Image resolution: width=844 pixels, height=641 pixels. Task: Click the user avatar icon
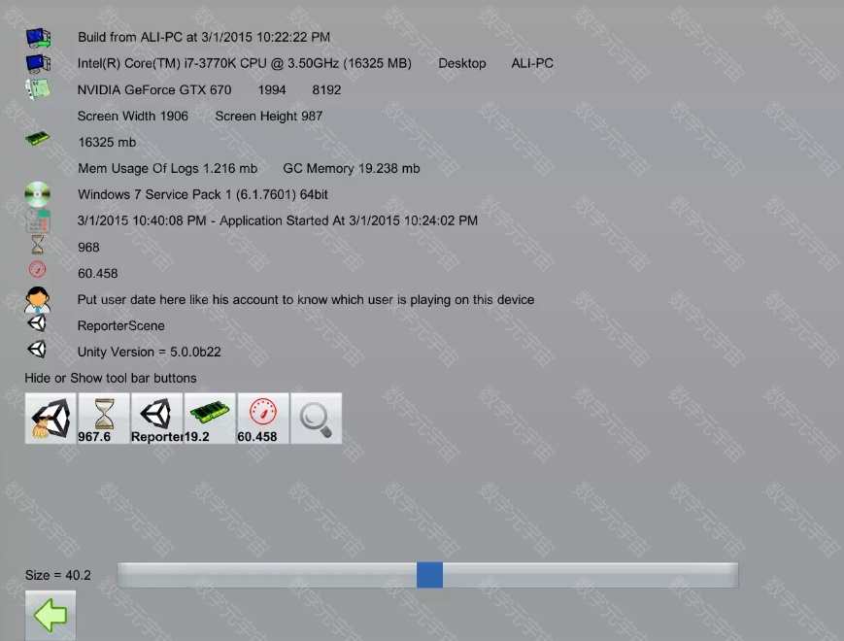37,299
